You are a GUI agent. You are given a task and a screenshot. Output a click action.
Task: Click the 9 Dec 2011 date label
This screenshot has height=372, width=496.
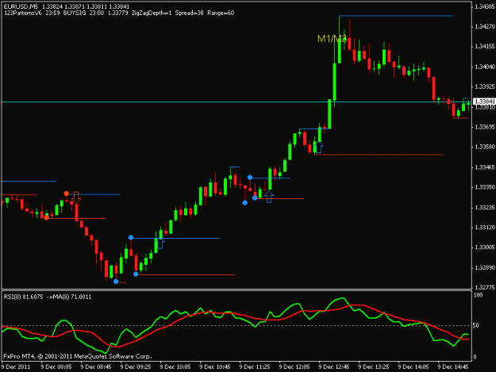16,367
